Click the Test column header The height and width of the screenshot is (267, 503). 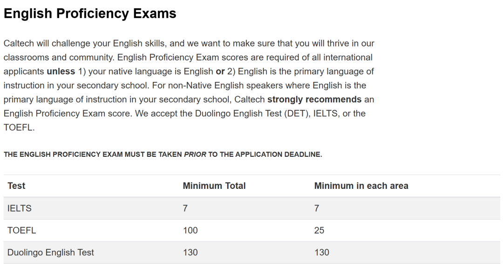(x=16, y=186)
